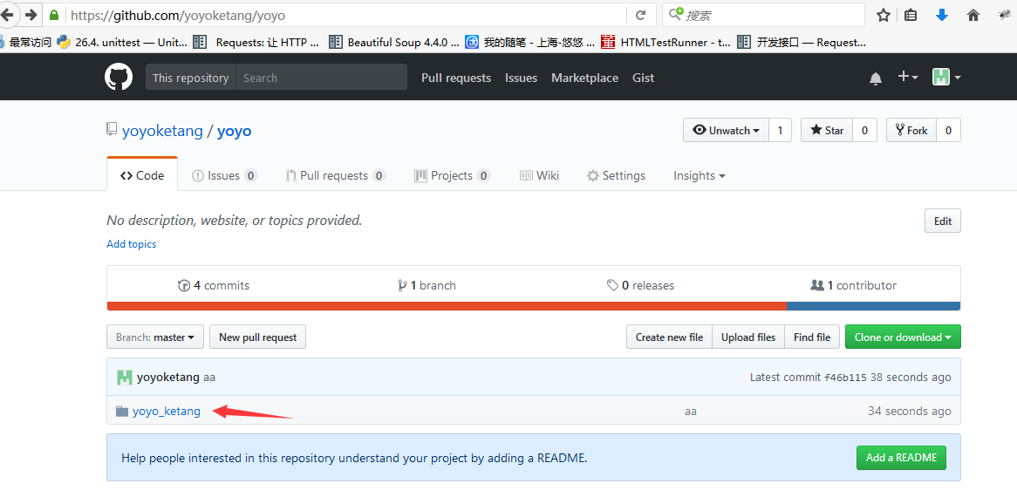Open the Python unittest bookmark

click(x=122, y=42)
